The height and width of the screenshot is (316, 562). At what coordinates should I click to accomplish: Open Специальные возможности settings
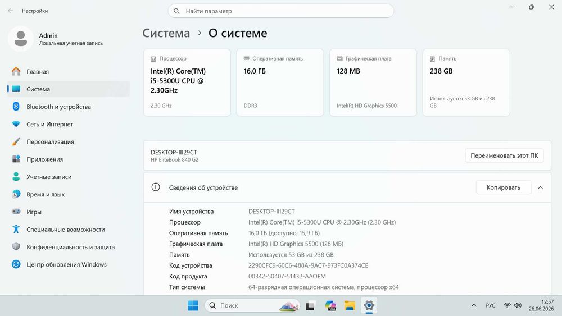pos(69,229)
